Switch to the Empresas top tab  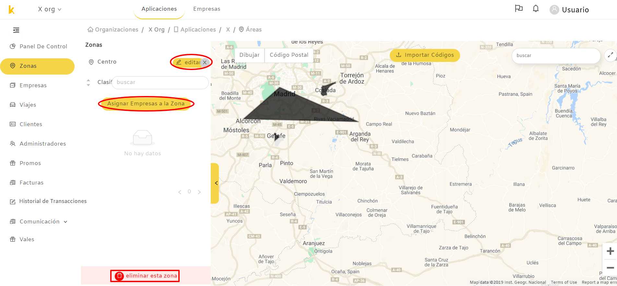[207, 9]
